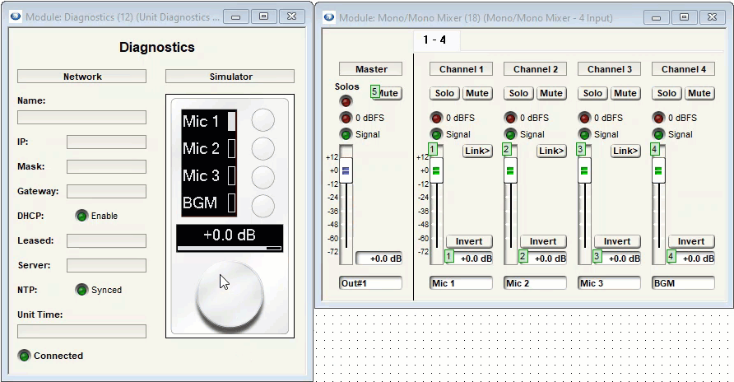
Task: Mute Channel 4
Action: [699, 93]
